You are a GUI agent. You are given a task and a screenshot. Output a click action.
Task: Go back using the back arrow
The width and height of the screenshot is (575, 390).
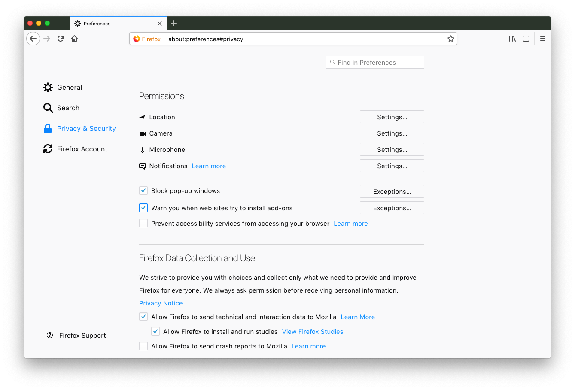click(x=33, y=39)
